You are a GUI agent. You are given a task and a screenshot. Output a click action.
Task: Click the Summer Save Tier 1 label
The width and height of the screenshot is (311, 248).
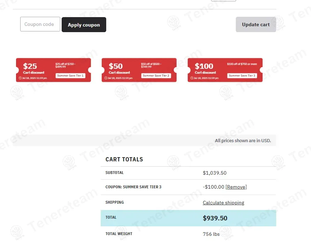[x=70, y=75]
